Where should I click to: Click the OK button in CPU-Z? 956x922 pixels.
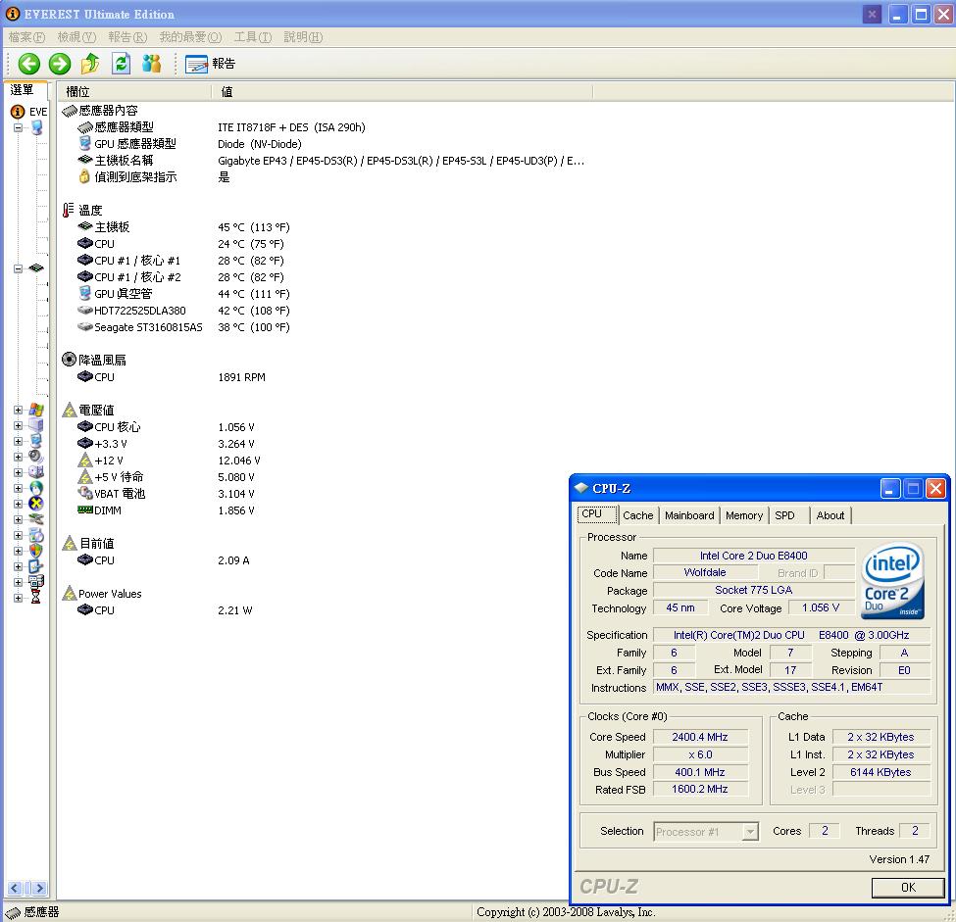click(907, 887)
